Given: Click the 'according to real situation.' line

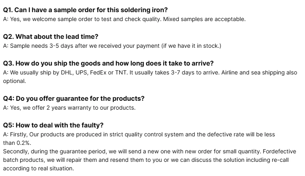Looking at the screenshot, I should click(x=38, y=168).
